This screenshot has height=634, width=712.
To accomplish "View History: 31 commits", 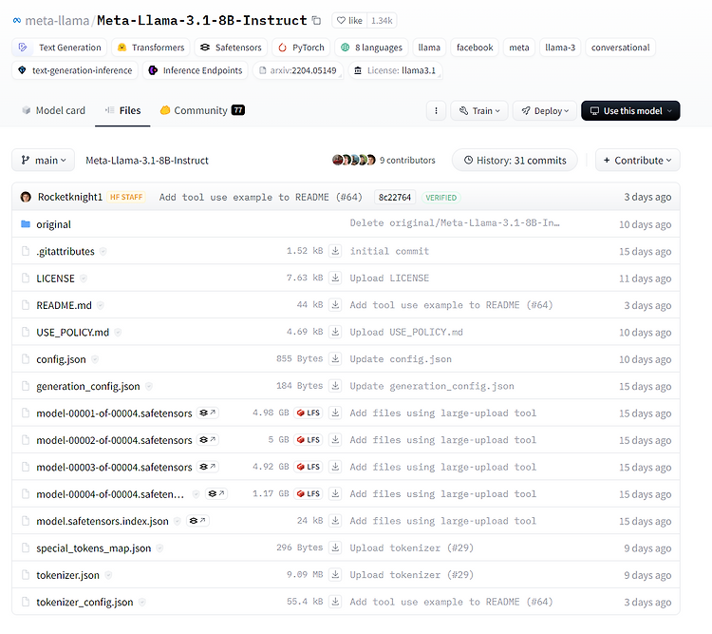I will [x=515, y=160].
